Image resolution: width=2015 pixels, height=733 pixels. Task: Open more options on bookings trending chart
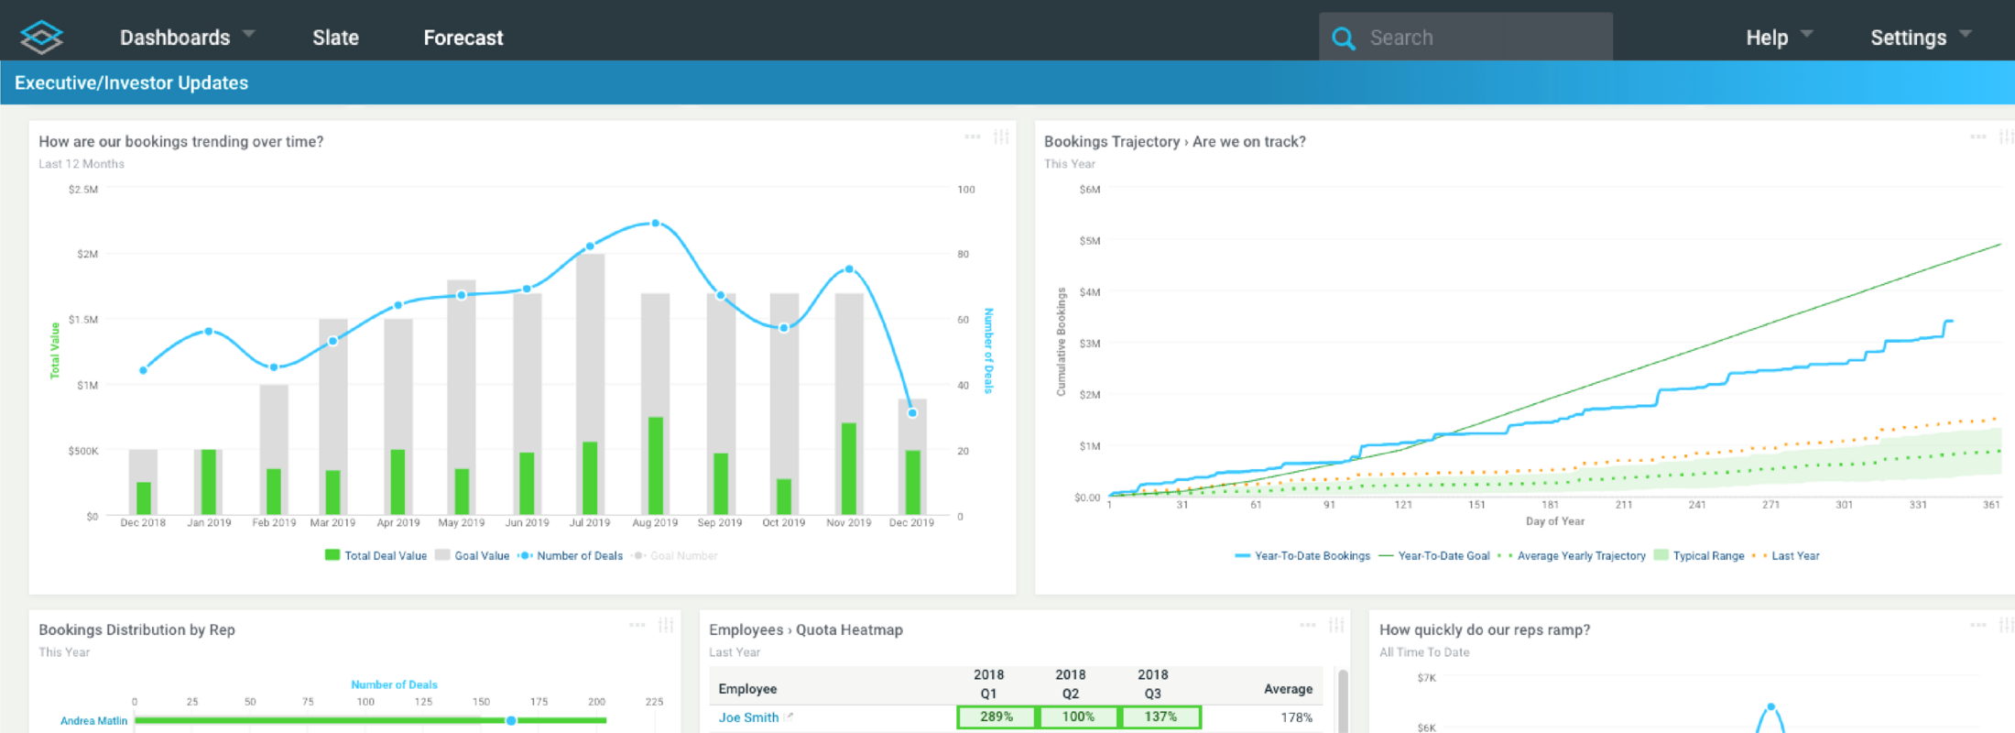point(972,137)
